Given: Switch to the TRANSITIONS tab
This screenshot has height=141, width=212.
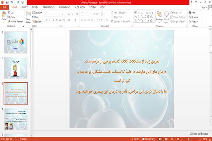Looking at the screenshot, I should (x=48, y=7).
